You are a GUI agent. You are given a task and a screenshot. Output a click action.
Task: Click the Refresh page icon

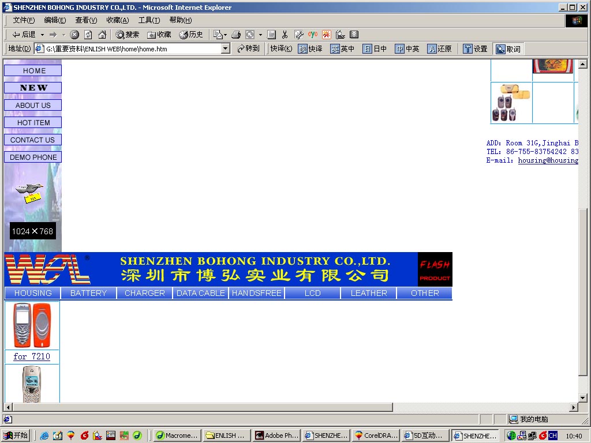pyautogui.click(x=88, y=35)
